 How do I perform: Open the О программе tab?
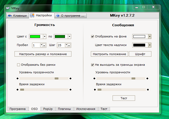click(70, 16)
